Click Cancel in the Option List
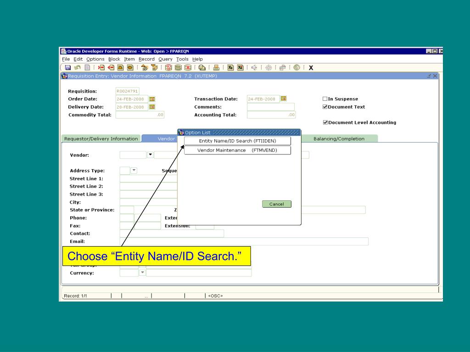470x352 pixels. click(x=277, y=204)
